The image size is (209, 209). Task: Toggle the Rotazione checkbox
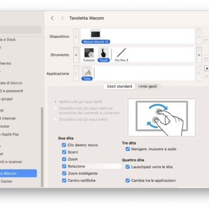coord(64,166)
